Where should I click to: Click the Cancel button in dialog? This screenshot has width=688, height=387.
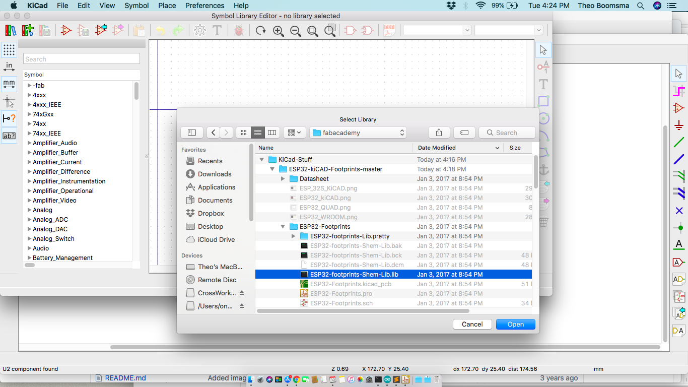tap(472, 325)
